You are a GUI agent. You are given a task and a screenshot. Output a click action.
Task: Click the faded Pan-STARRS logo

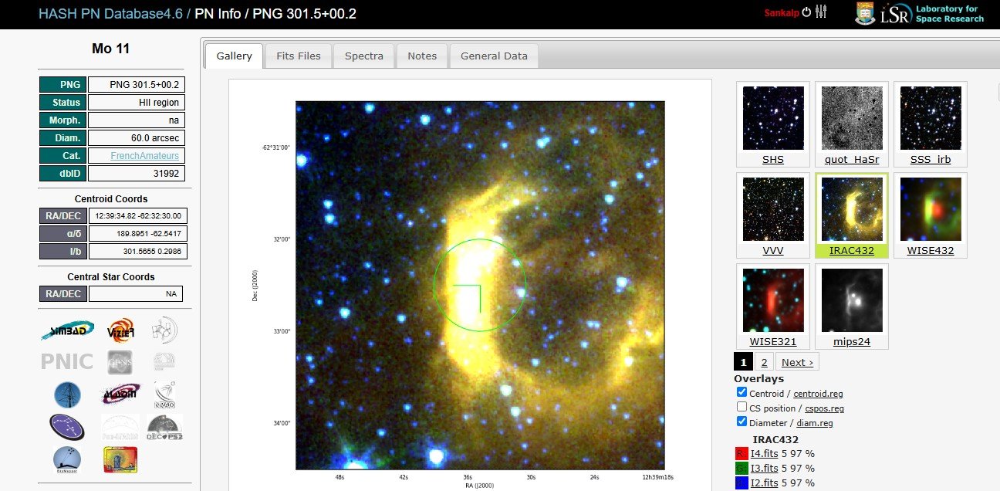pyautogui.click(x=120, y=427)
